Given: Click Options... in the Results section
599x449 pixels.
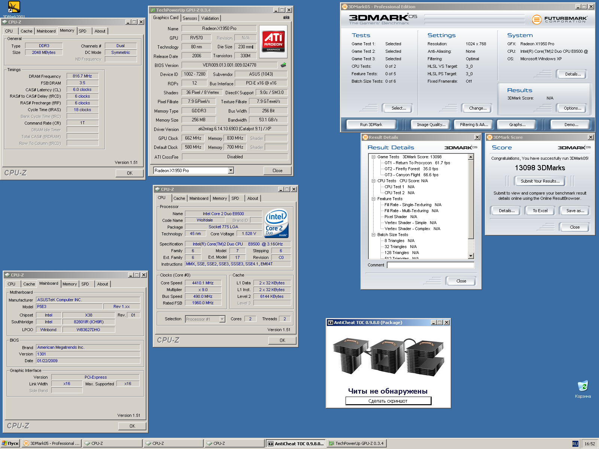Looking at the screenshot, I should click(x=572, y=108).
